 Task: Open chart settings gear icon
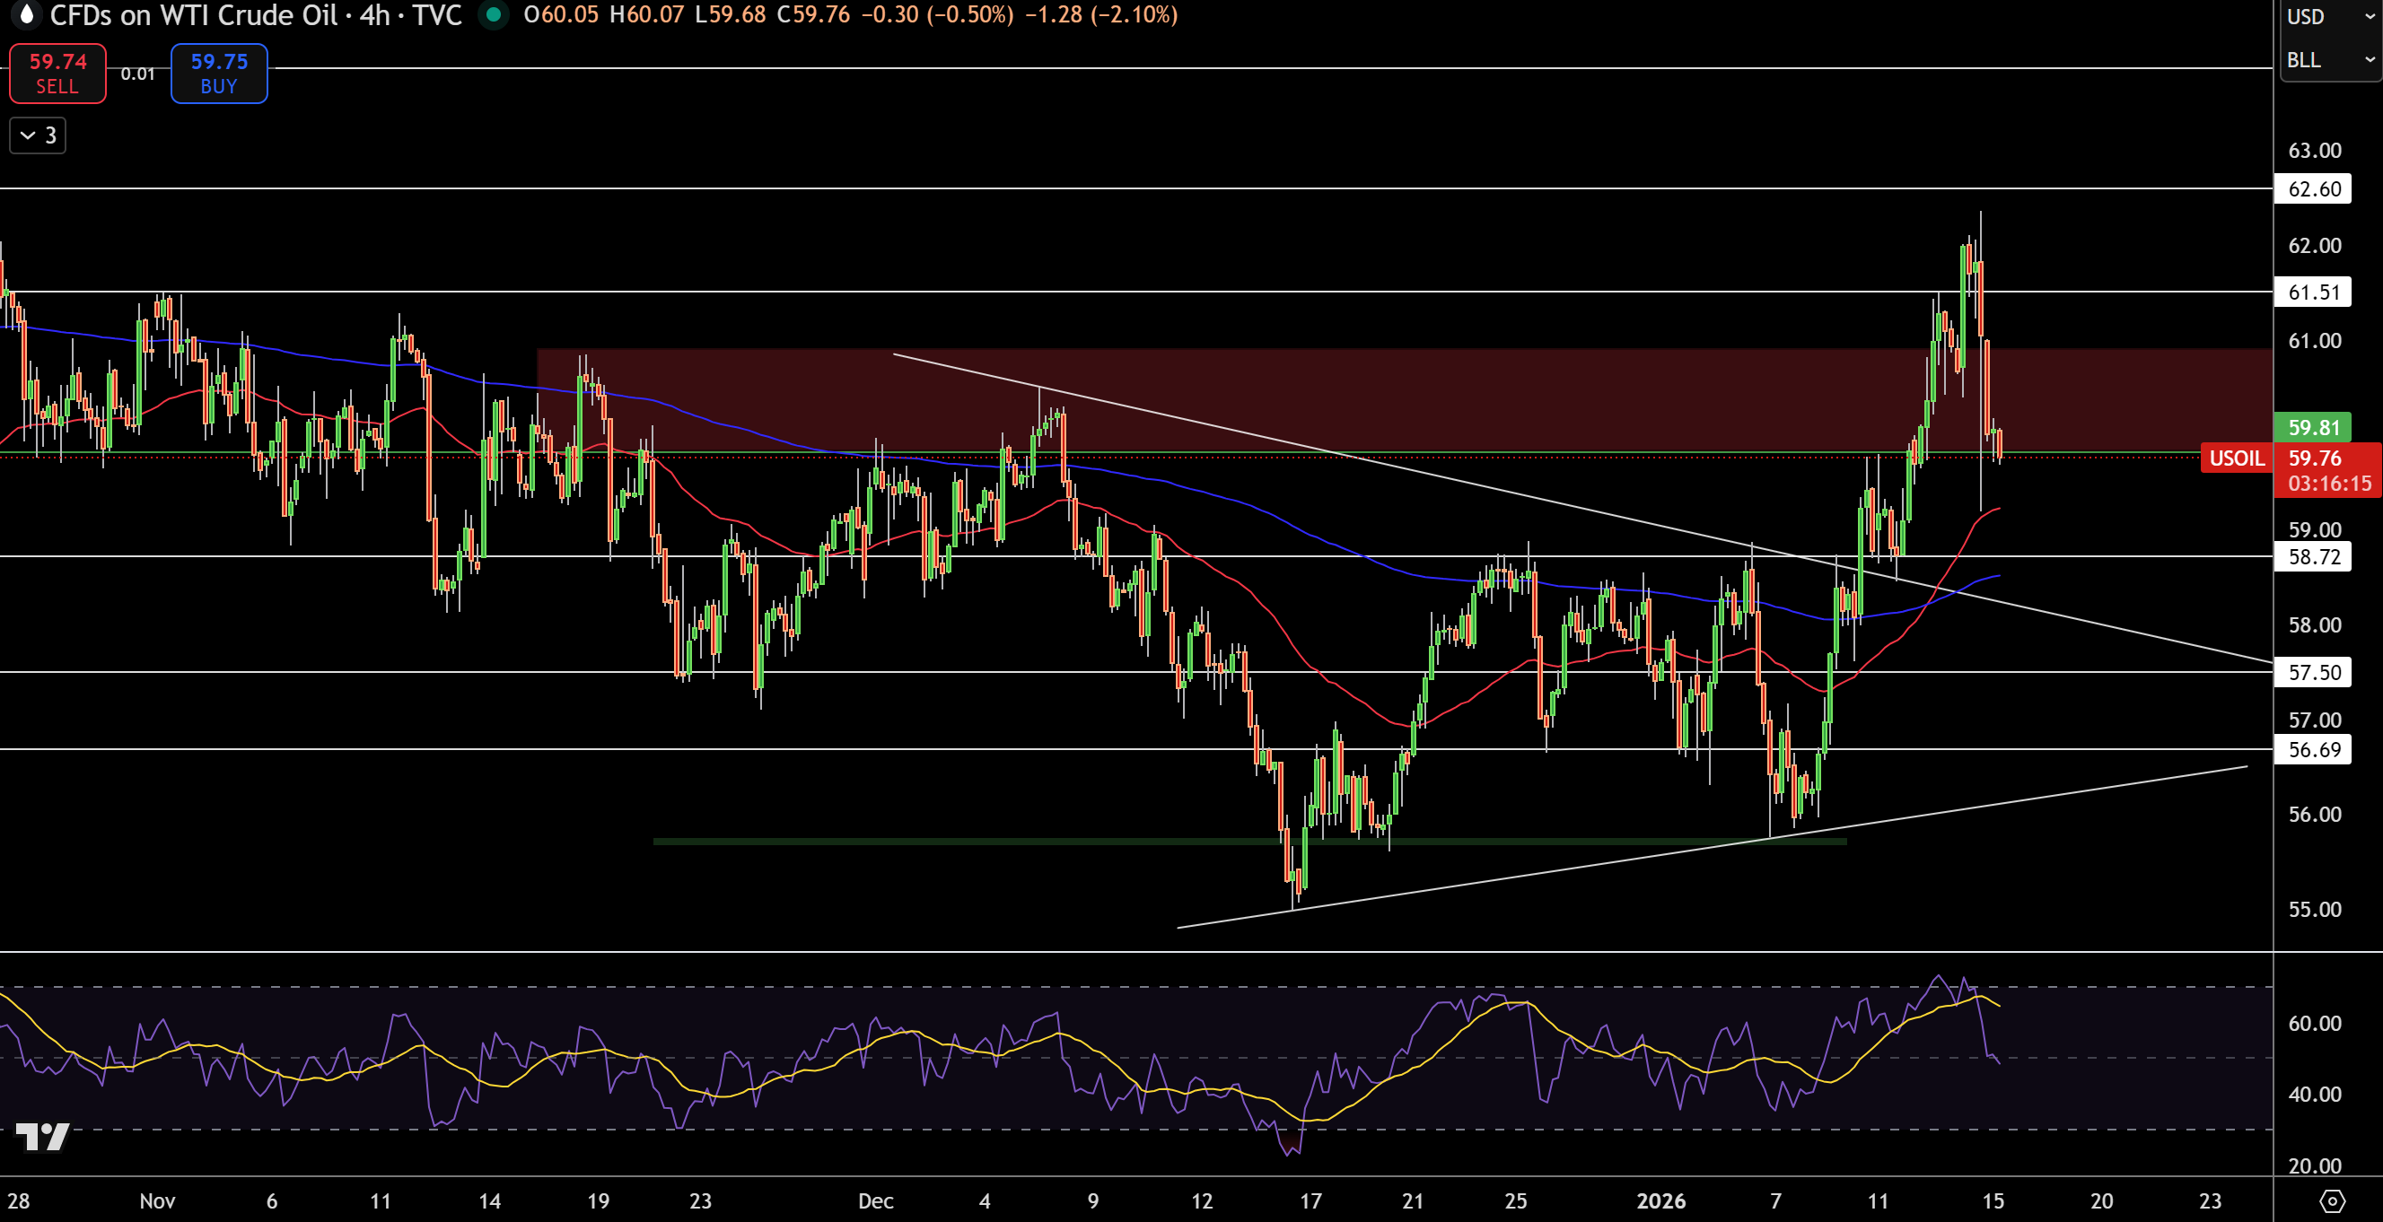(2332, 1200)
